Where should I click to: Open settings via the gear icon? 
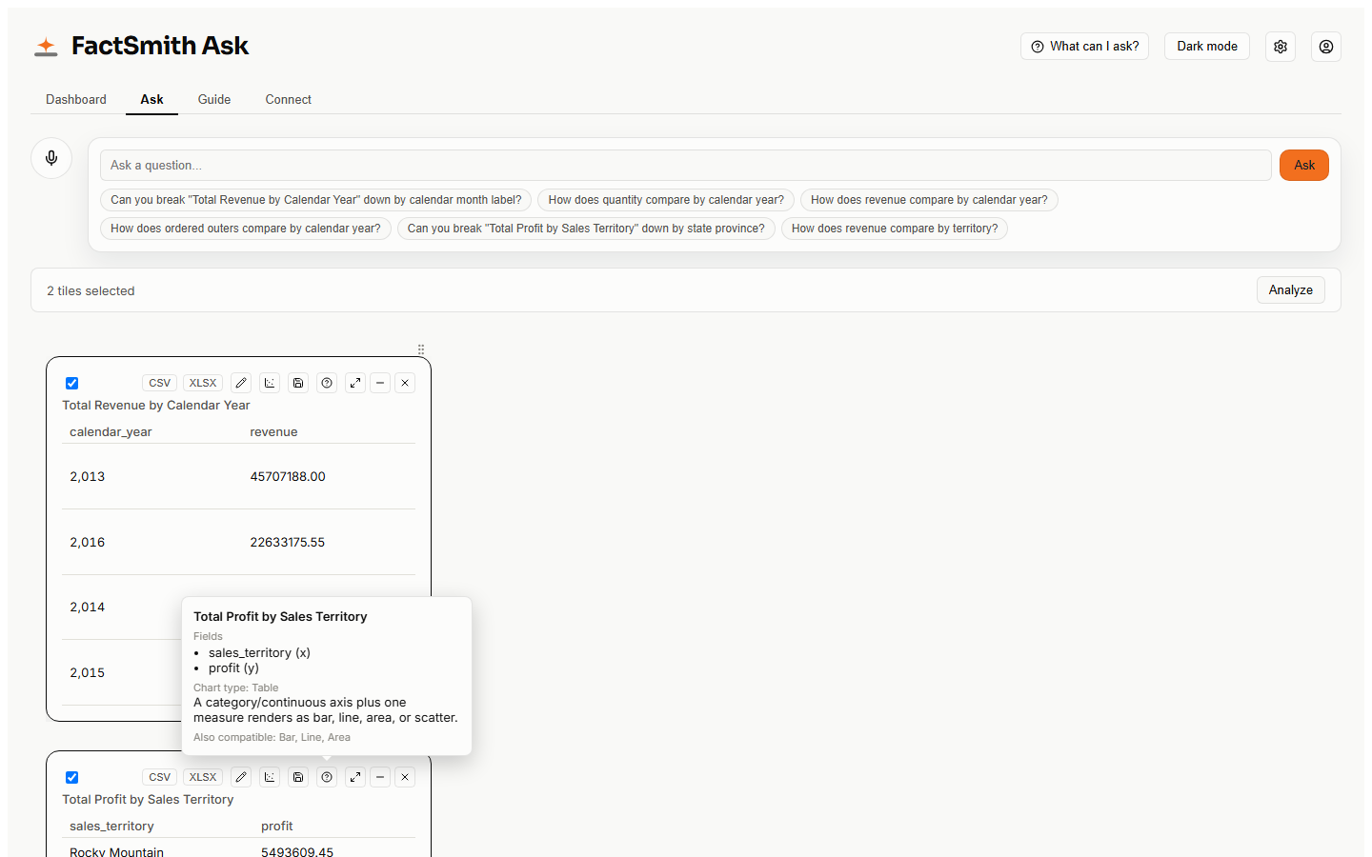click(1281, 47)
